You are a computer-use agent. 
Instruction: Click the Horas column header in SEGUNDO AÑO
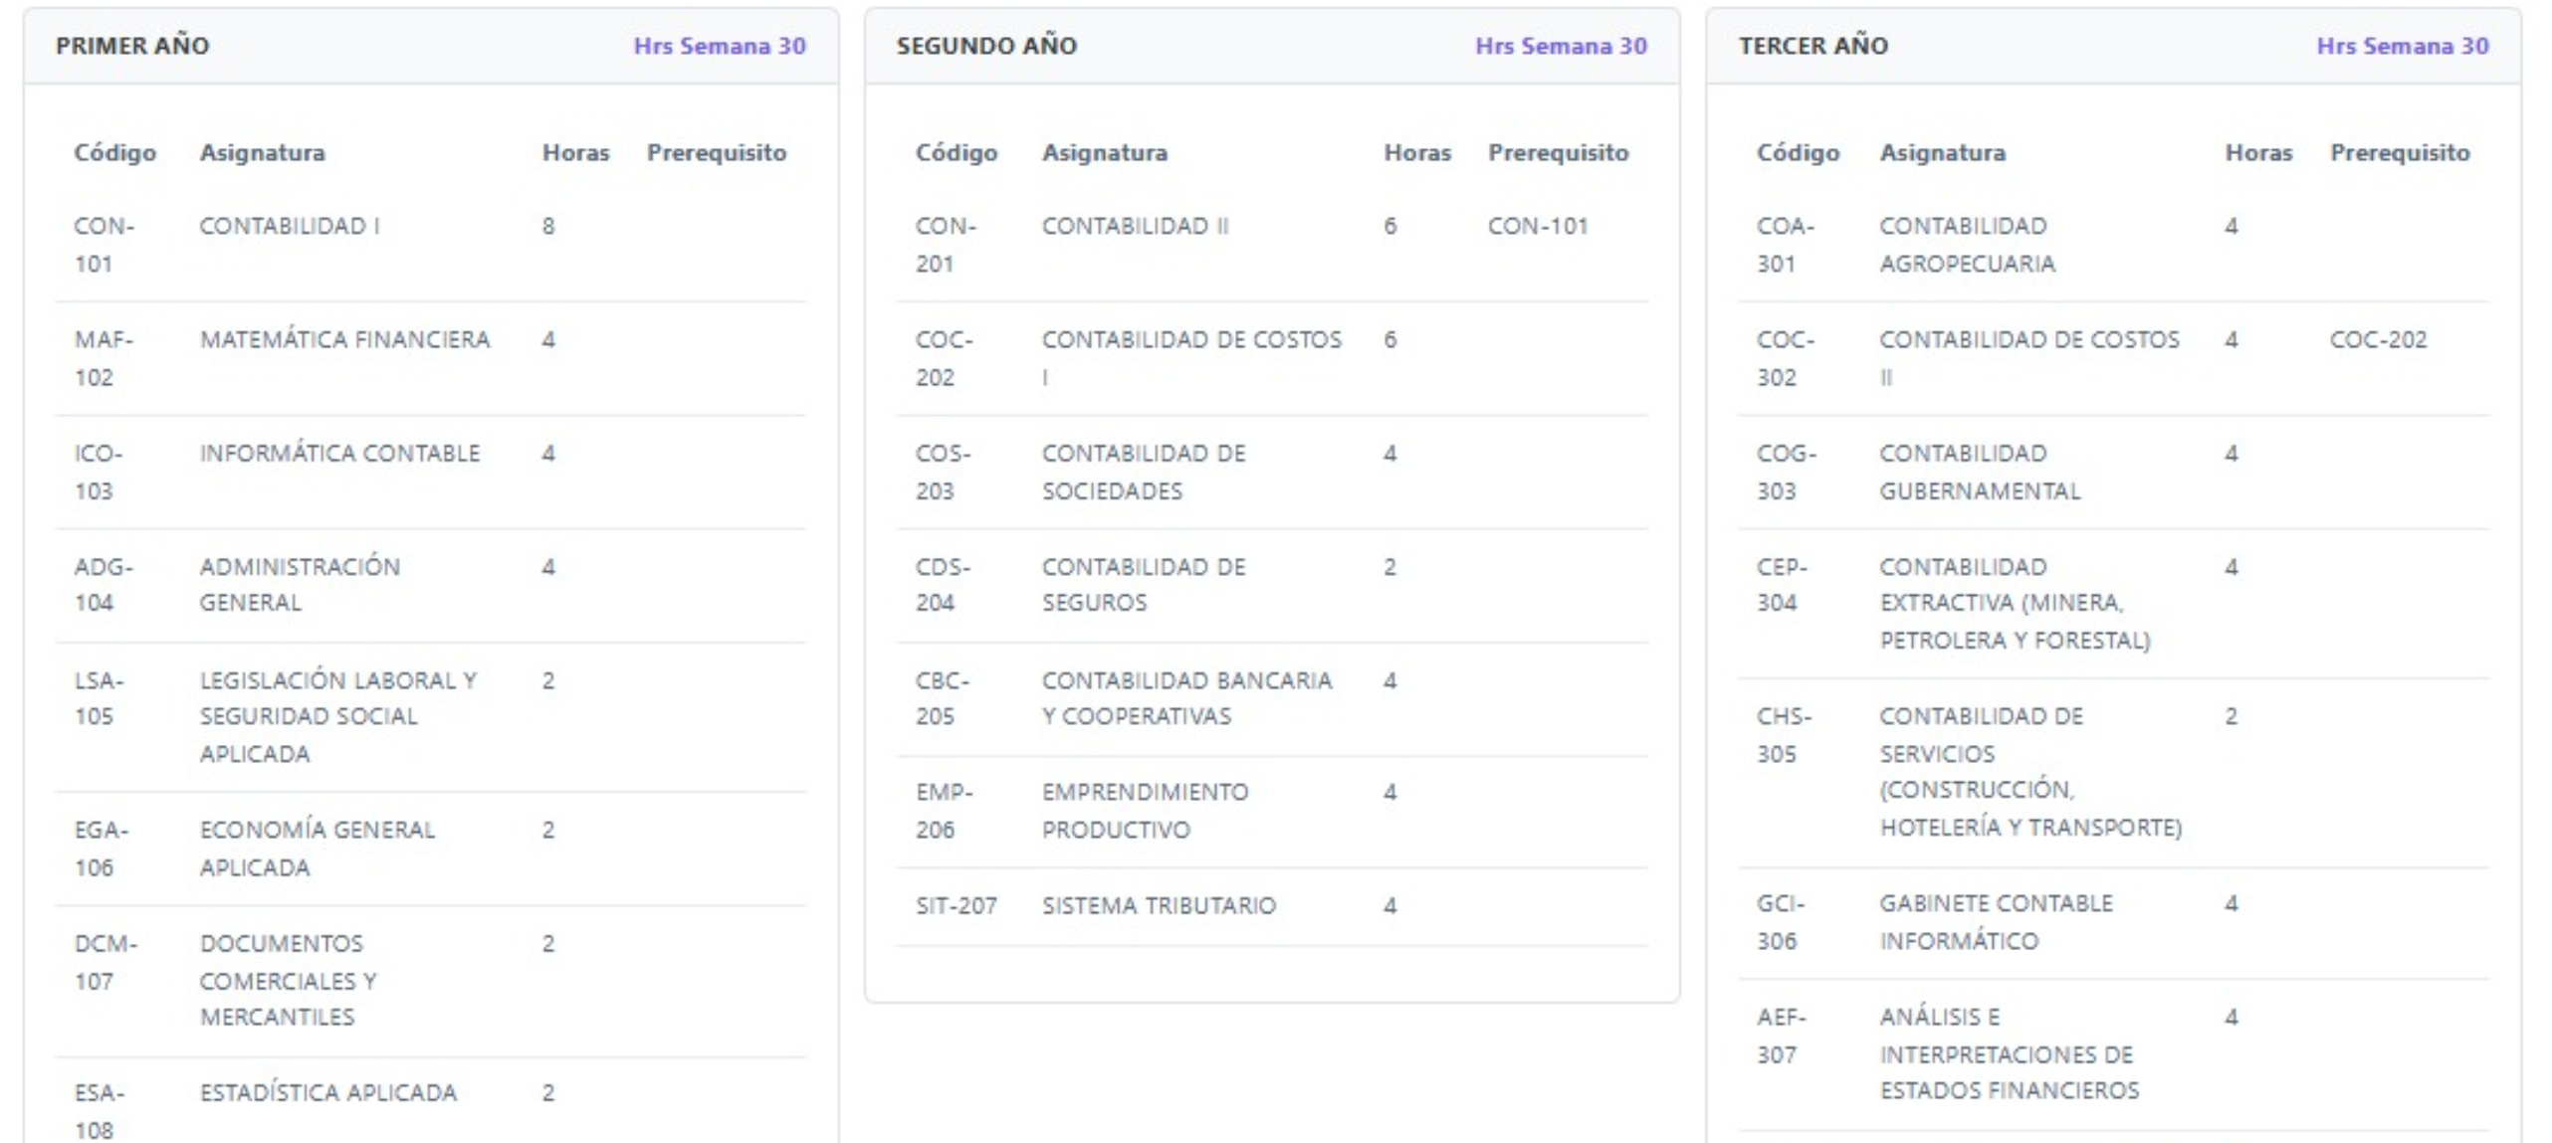point(1416,152)
